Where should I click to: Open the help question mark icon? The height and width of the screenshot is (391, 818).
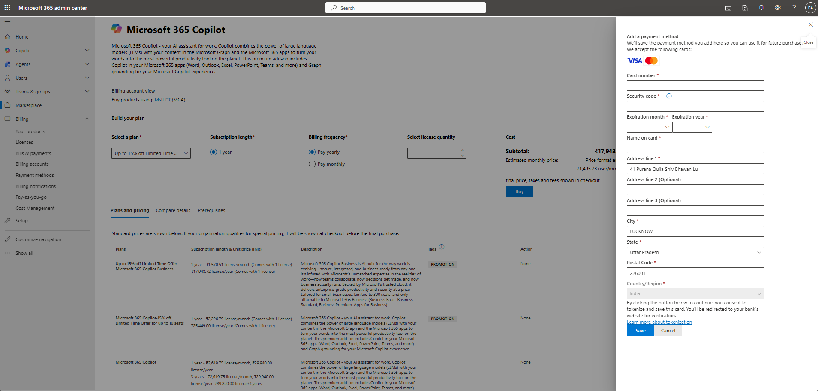(x=794, y=8)
